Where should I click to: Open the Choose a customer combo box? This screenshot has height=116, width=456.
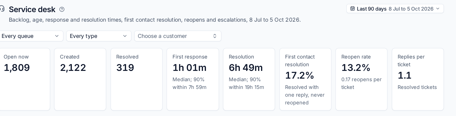click(178, 36)
